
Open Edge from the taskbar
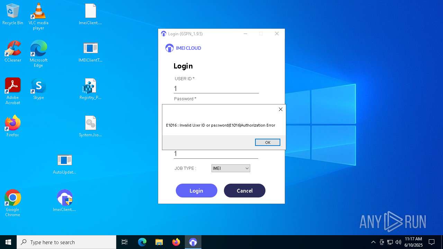142,242
